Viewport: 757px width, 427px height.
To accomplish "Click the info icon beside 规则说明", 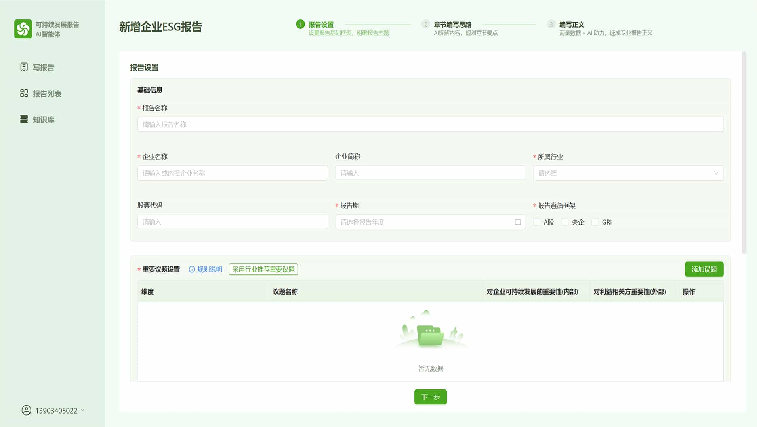I will (192, 269).
